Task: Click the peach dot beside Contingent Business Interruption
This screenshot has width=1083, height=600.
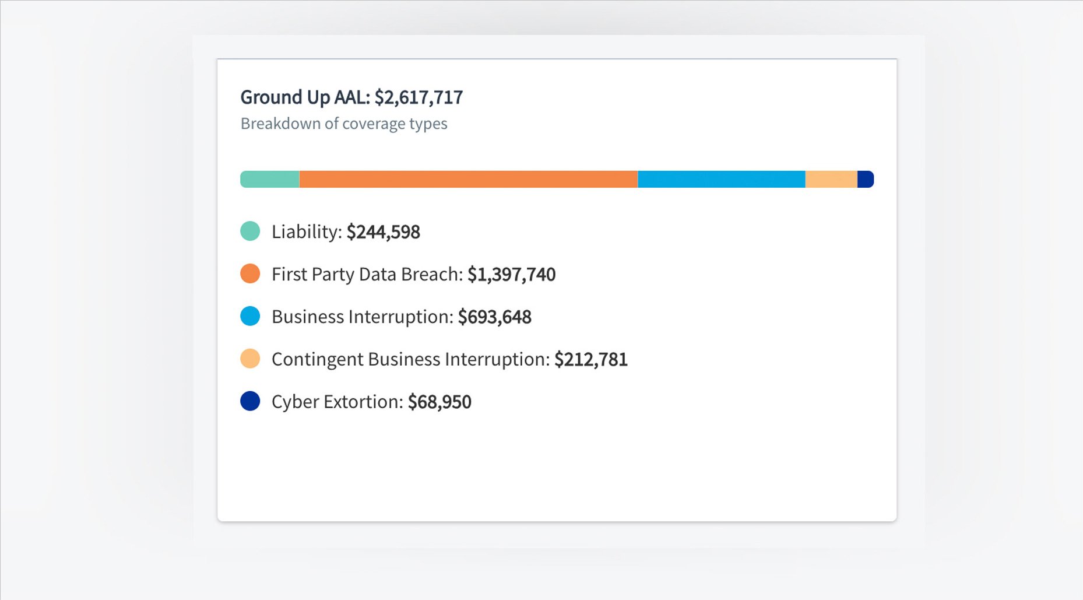Action: (250, 359)
